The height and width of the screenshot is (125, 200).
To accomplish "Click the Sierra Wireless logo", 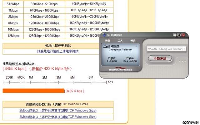I will pos(121,69).
